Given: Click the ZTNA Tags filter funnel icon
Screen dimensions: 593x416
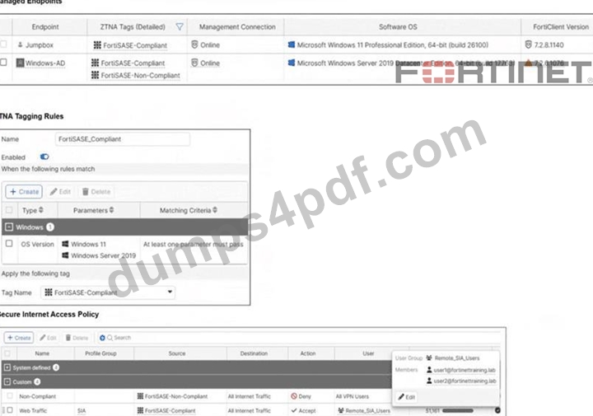Looking at the screenshot, I should pyautogui.click(x=180, y=27).
